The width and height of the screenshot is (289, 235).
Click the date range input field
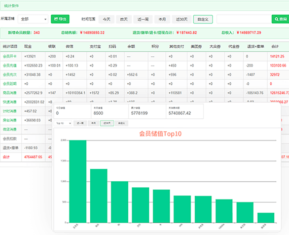click(x=244, y=19)
